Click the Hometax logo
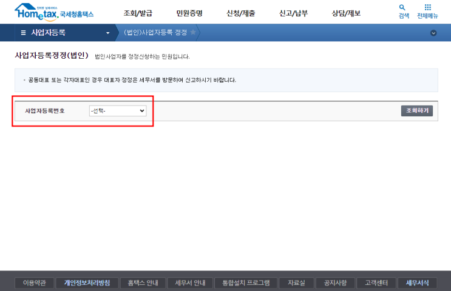 point(54,12)
